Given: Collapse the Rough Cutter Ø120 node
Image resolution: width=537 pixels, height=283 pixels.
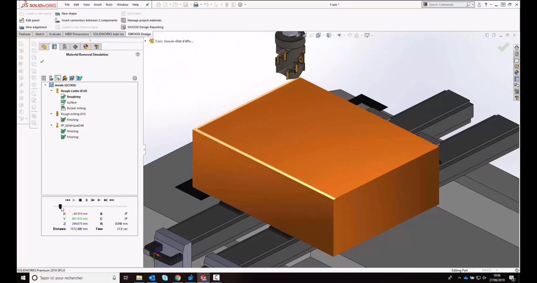Looking at the screenshot, I should pyautogui.click(x=52, y=91).
